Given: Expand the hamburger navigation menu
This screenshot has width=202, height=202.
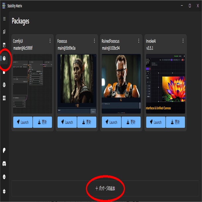Looking at the screenshot, I should tap(4, 19).
